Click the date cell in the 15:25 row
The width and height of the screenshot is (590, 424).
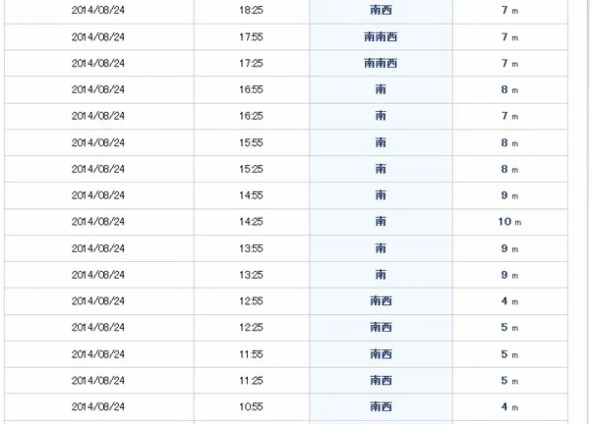pos(98,169)
